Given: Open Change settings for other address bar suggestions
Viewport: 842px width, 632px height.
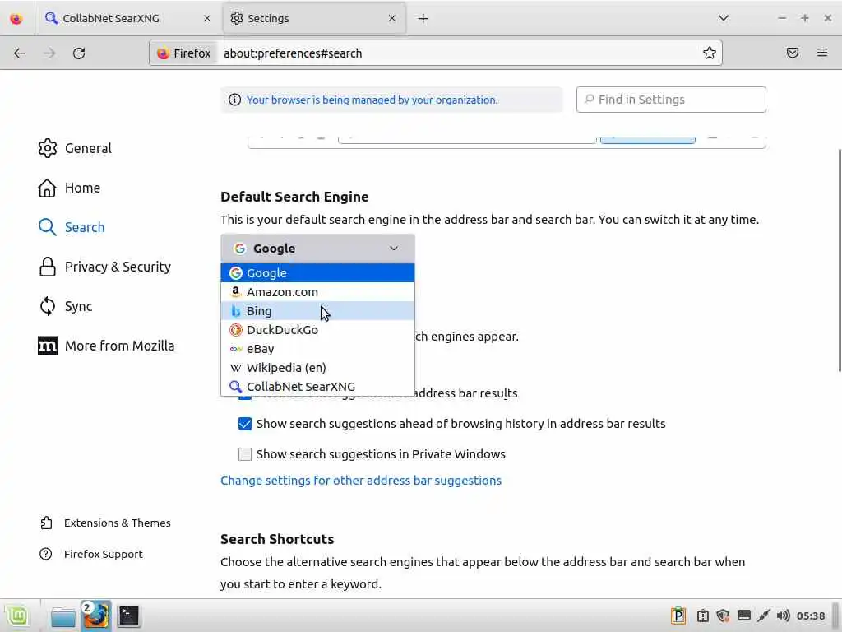Looking at the screenshot, I should click(x=361, y=481).
